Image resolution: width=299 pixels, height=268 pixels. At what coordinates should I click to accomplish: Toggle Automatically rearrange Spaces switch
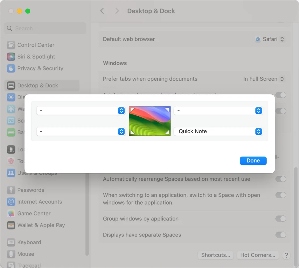point(281,179)
